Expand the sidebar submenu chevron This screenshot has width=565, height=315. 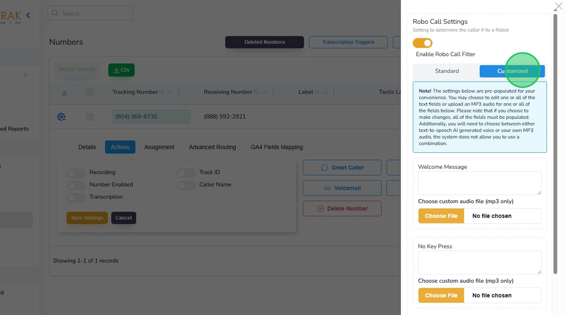[25, 75]
